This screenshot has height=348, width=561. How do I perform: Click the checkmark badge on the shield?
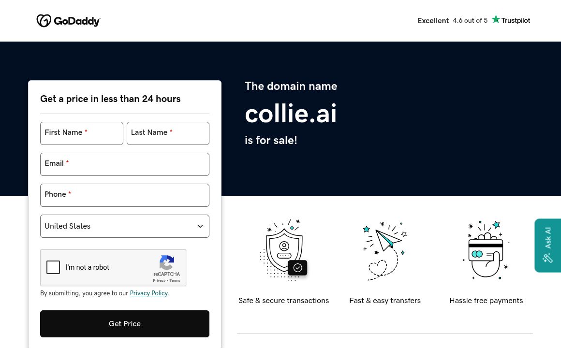click(x=298, y=268)
